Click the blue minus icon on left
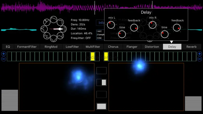Image resolution: width=203 pixels, height=114 pixels. pyautogui.click(x=4, y=59)
